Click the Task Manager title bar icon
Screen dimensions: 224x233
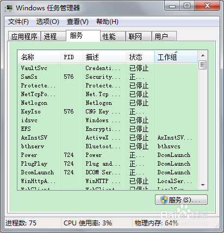point(8,8)
